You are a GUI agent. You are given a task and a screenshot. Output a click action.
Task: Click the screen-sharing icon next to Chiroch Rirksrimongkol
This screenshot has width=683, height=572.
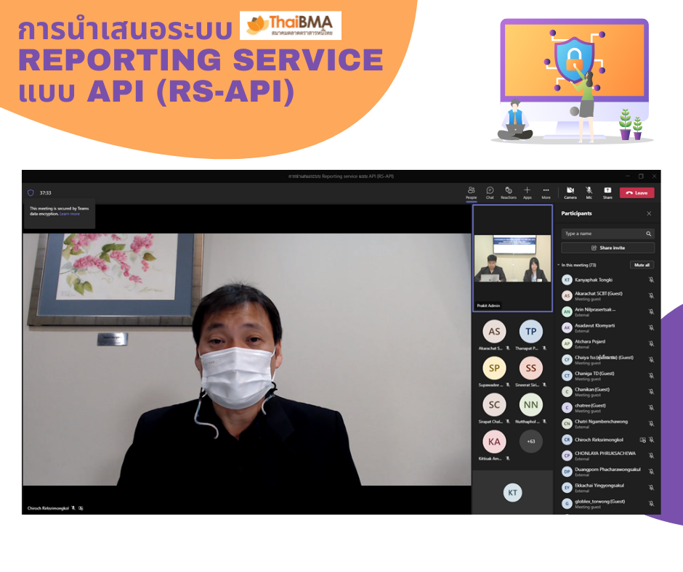pos(642,440)
